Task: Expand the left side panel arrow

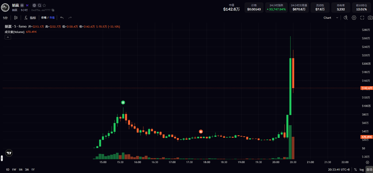Action: pos(1,158)
